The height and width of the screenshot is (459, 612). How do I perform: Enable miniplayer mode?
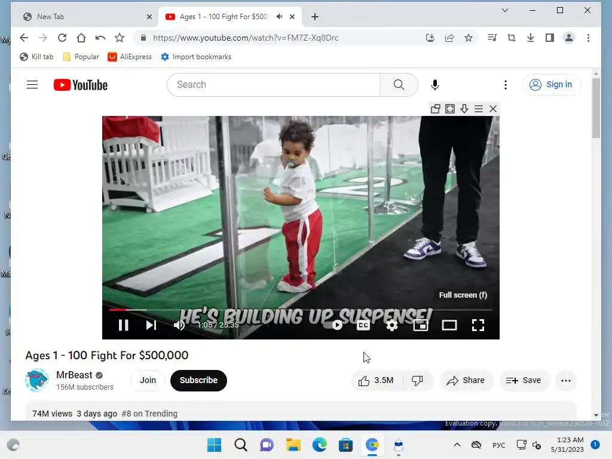point(421,325)
